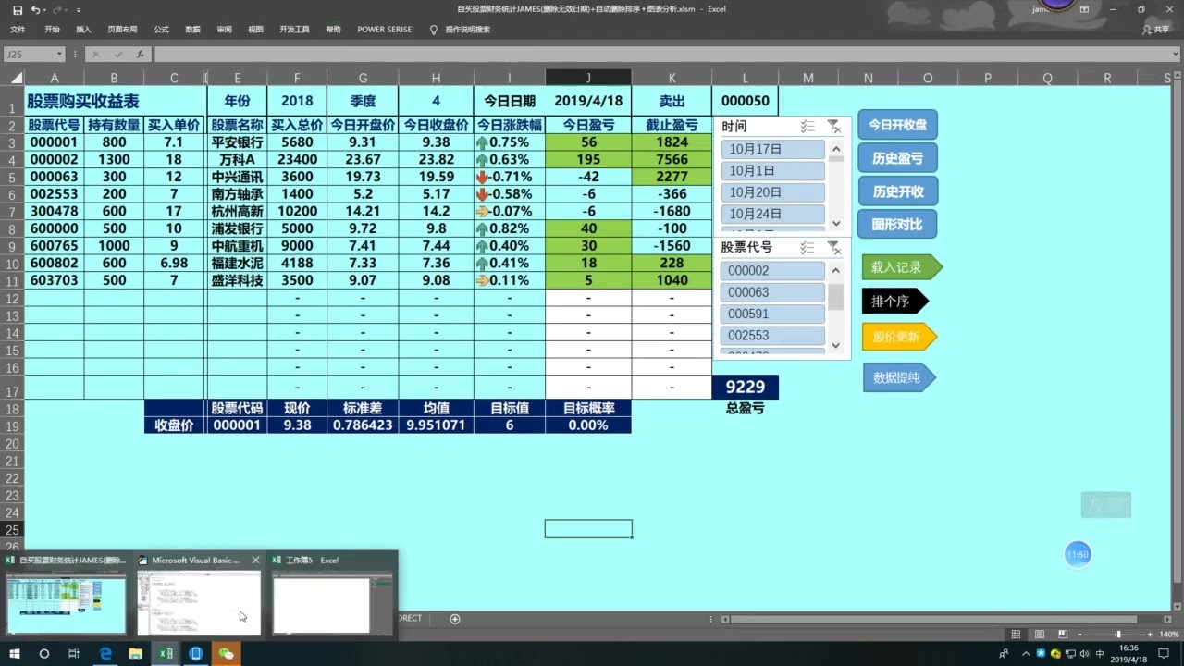
Task: Click the 历史盈亏 button
Action: point(897,158)
